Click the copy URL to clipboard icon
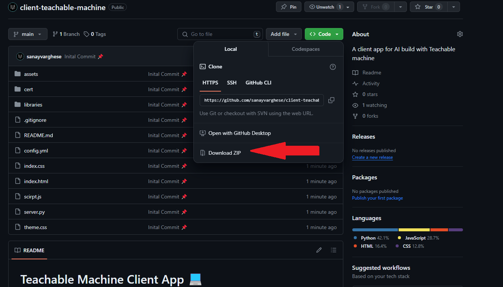The width and height of the screenshot is (503, 287). point(331,100)
